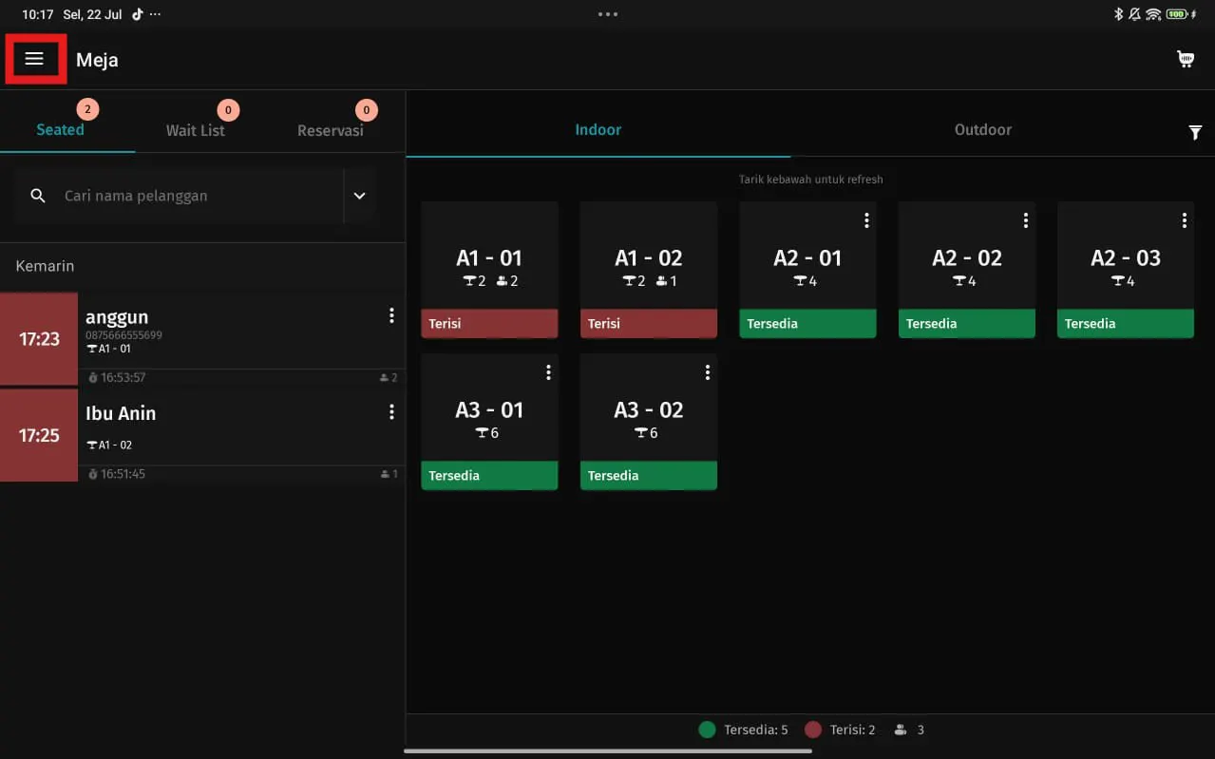1215x759 pixels.
Task: Switch to the Wait List tab
Action: click(x=195, y=130)
